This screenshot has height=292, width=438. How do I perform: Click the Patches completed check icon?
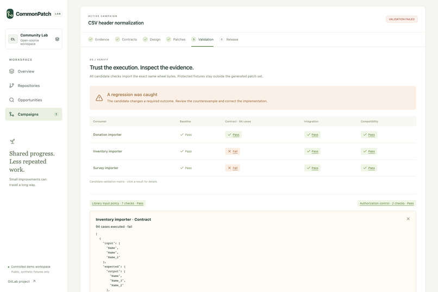point(168,39)
